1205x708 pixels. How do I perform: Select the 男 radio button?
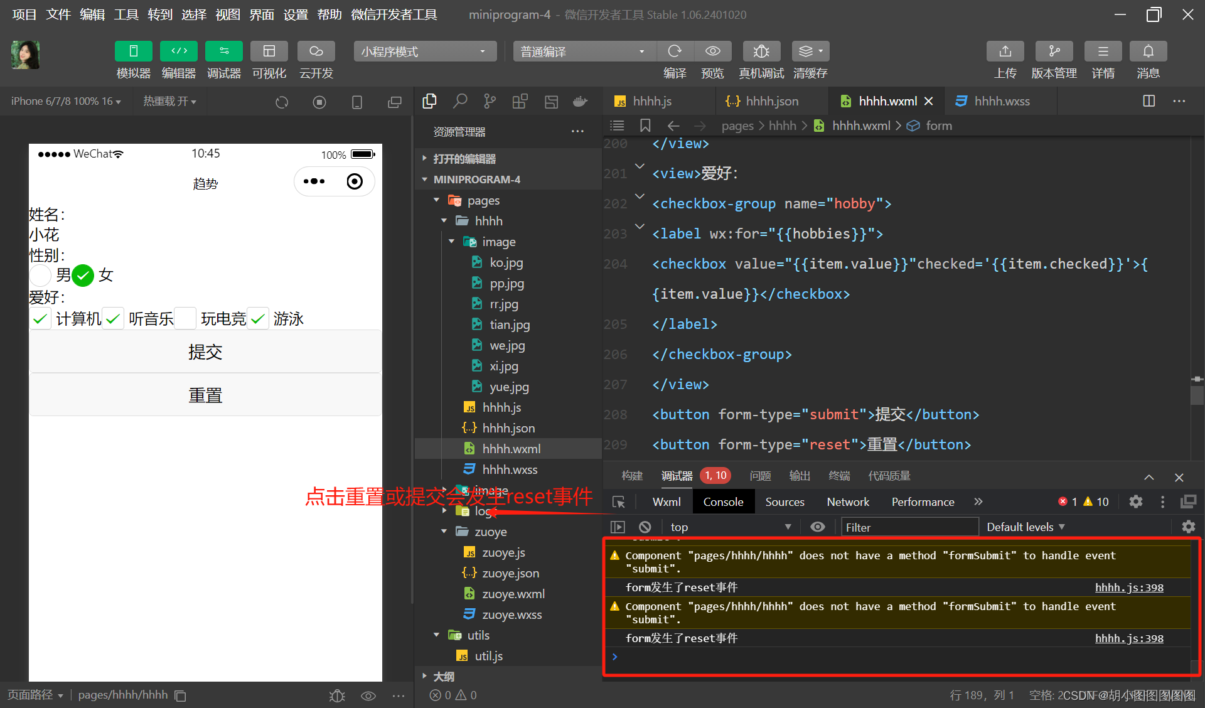(40, 275)
